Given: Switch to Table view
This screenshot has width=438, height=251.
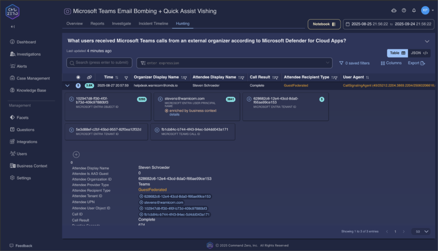Looking at the screenshot, I should click(x=397, y=53).
